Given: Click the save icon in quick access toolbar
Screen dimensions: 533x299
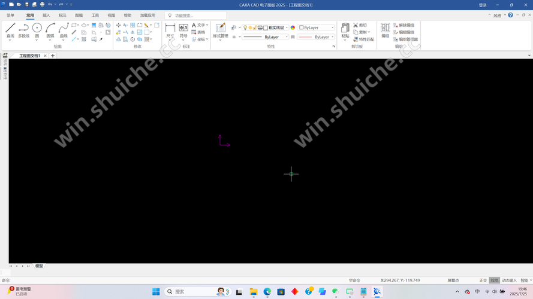Looking at the screenshot, I should click(26, 4).
